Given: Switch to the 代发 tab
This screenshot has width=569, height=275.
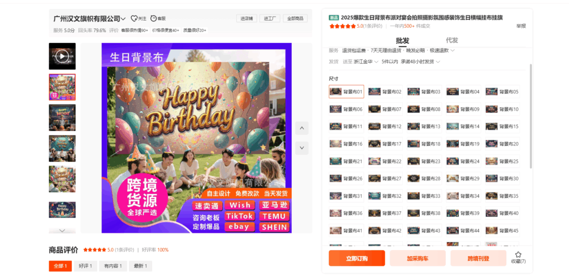Looking at the screenshot, I should point(452,40).
